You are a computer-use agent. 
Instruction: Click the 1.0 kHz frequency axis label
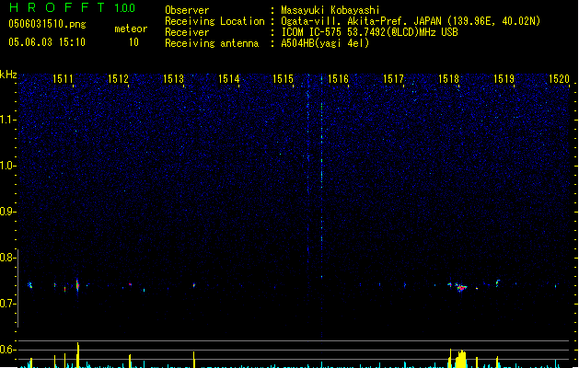[x=7, y=166]
